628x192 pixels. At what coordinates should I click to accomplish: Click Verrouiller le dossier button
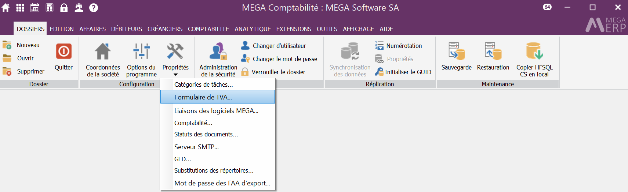tap(278, 72)
